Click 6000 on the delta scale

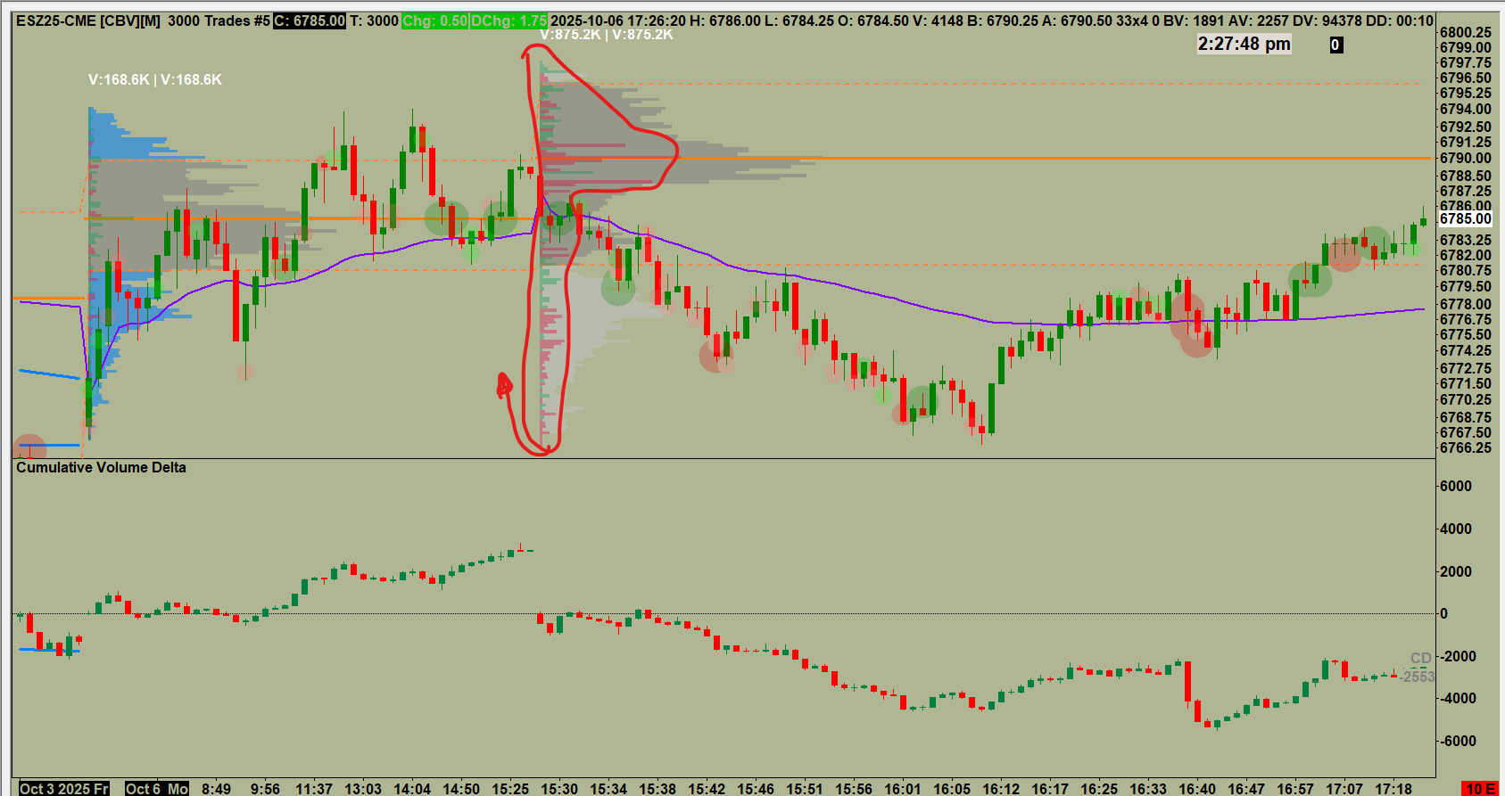pos(1456,486)
